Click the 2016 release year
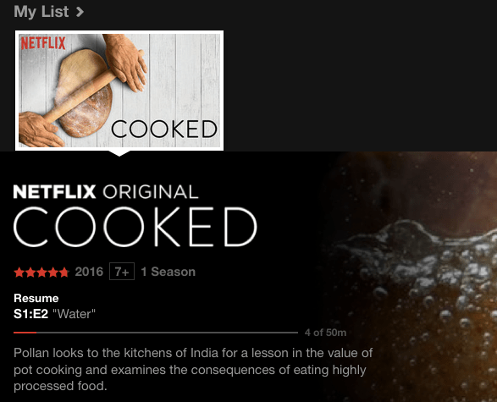 pyautogui.click(x=89, y=272)
